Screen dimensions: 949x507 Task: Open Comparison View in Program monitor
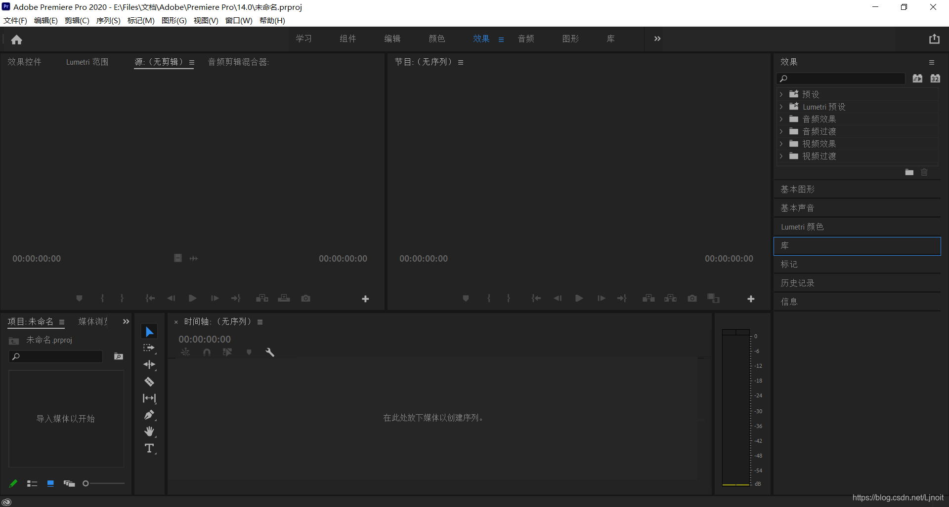(x=714, y=298)
